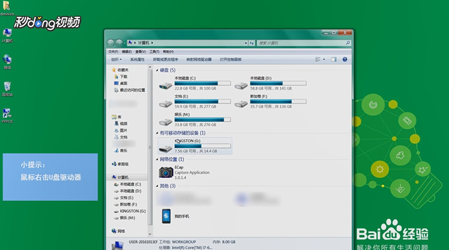This screenshot has width=449, height=250.
Task: Collapse the 有可移动存储的设备 (1) group
Action: coord(157,133)
